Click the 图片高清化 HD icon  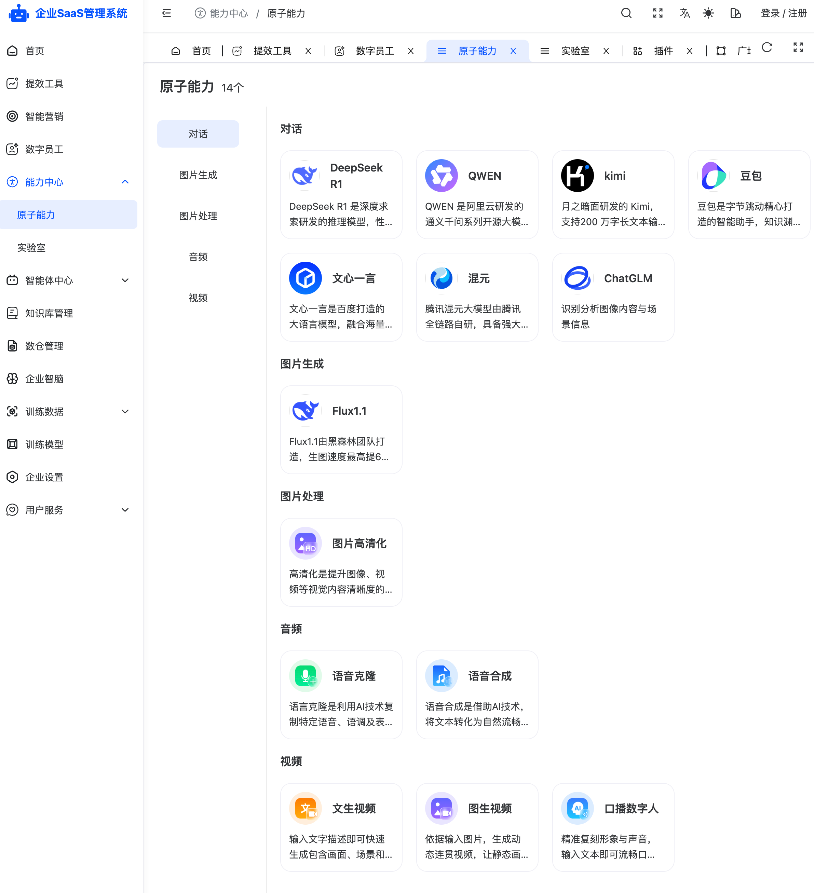tap(305, 543)
